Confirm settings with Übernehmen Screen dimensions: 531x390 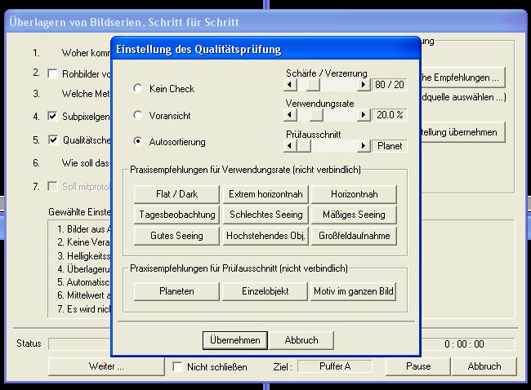(235, 340)
